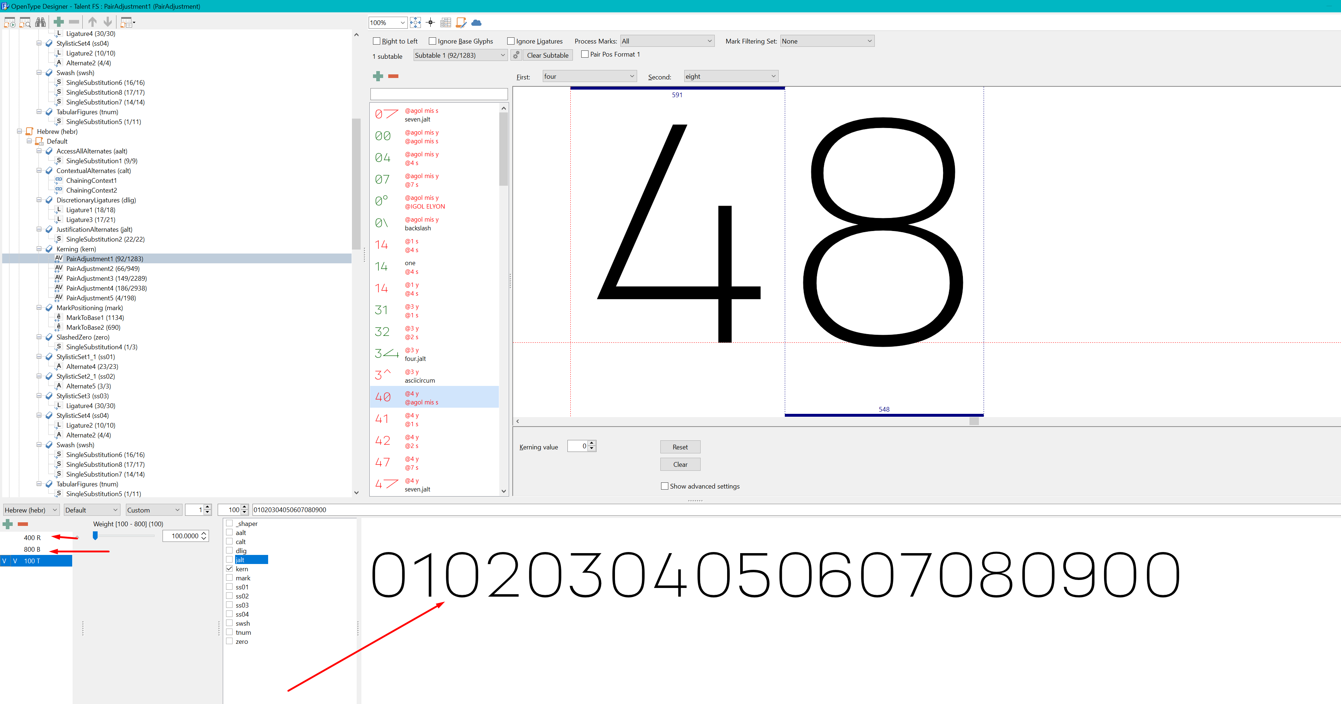Click the preview horizontal scrollbar thumb
This screenshot has height=704, width=1341.
coord(974,421)
